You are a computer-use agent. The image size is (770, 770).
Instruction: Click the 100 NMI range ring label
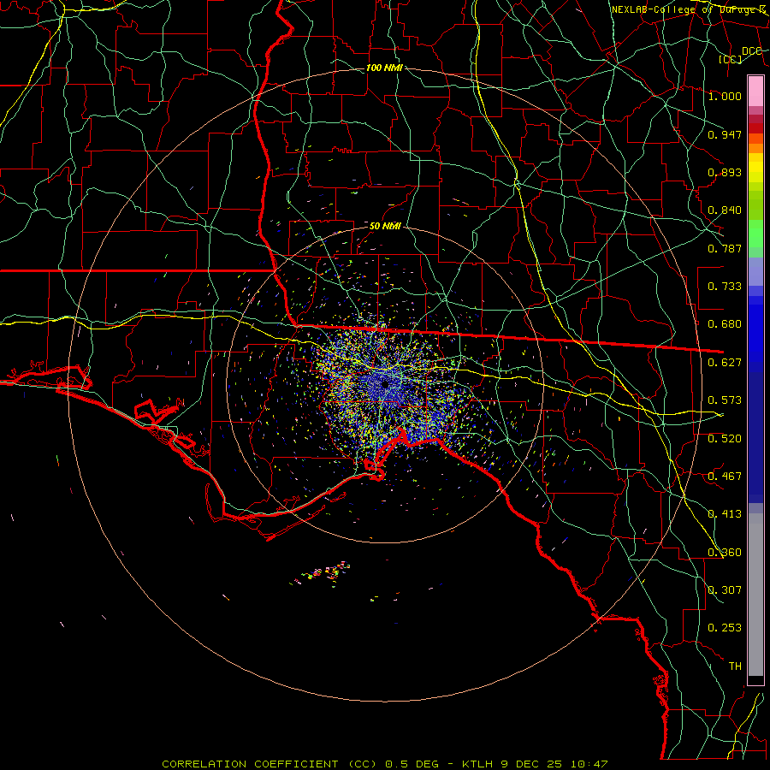[384, 68]
